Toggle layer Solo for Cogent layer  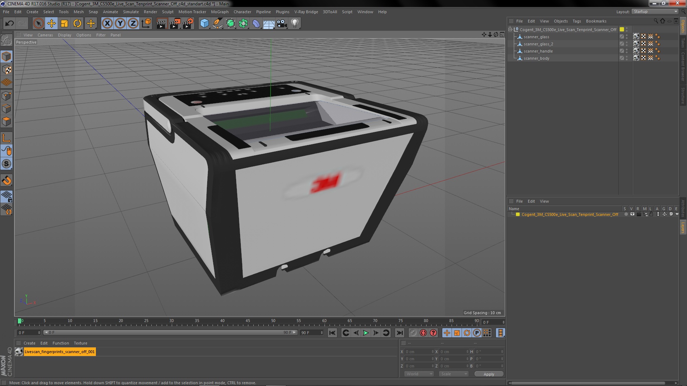[626, 214]
